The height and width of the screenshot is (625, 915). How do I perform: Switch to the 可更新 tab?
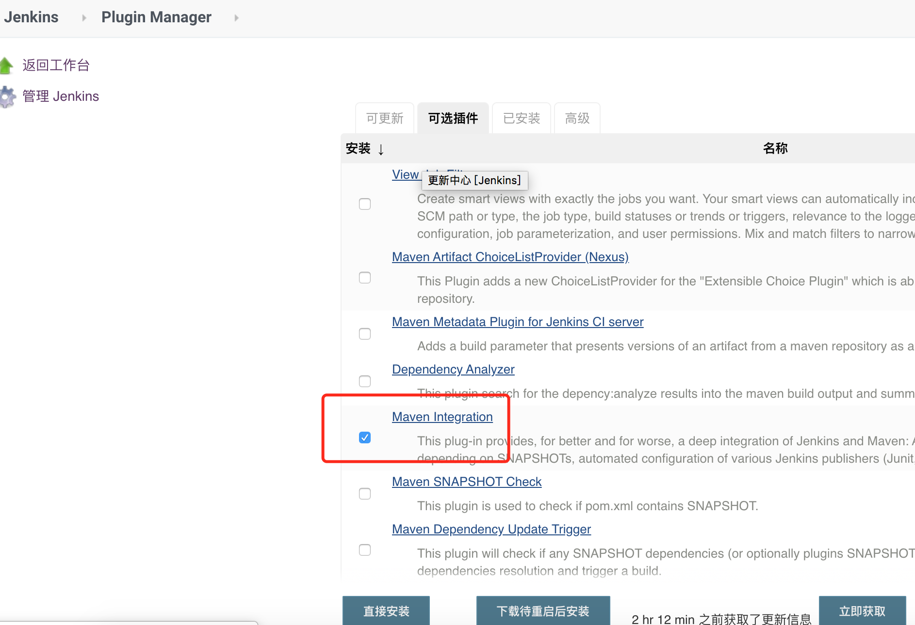pyautogui.click(x=385, y=118)
